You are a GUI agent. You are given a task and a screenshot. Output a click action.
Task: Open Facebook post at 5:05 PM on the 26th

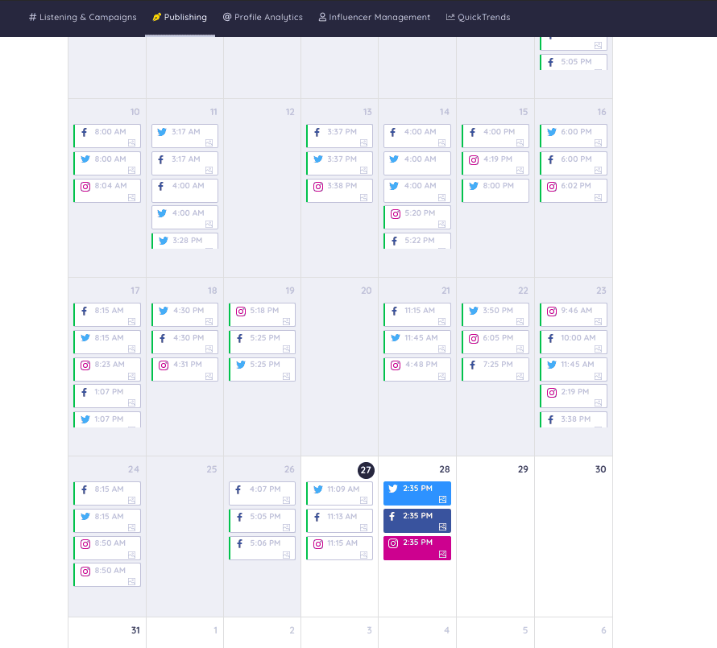coord(262,521)
